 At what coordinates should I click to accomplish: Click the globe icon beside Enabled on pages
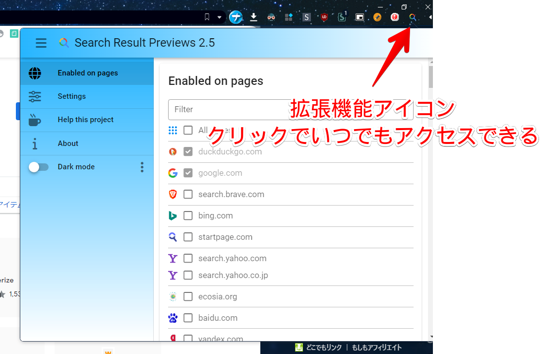(x=35, y=73)
